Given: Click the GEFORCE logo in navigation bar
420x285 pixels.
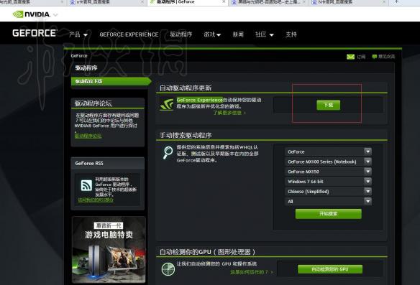Looking at the screenshot, I should click(x=35, y=33).
